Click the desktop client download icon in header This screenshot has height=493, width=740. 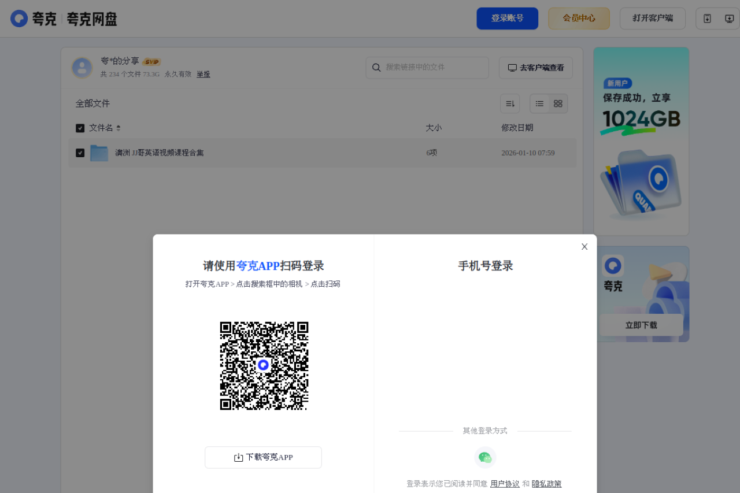click(730, 18)
